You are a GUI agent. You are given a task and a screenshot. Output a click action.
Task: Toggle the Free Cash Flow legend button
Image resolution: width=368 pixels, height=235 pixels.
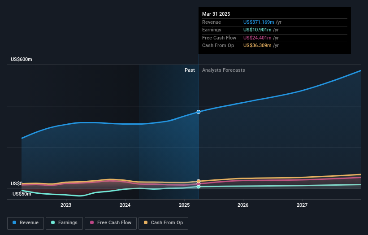pyautogui.click(x=111, y=223)
